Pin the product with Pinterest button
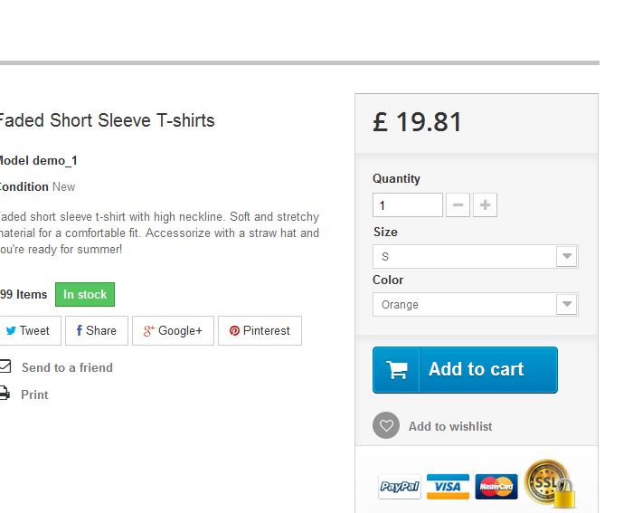 point(260,331)
